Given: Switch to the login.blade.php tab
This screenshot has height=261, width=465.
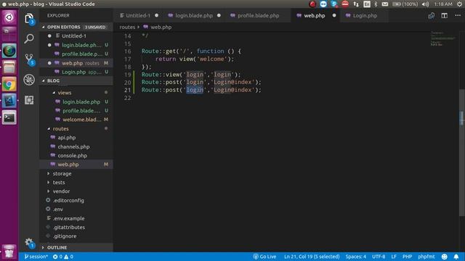Looking at the screenshot, I should (194, 16).
